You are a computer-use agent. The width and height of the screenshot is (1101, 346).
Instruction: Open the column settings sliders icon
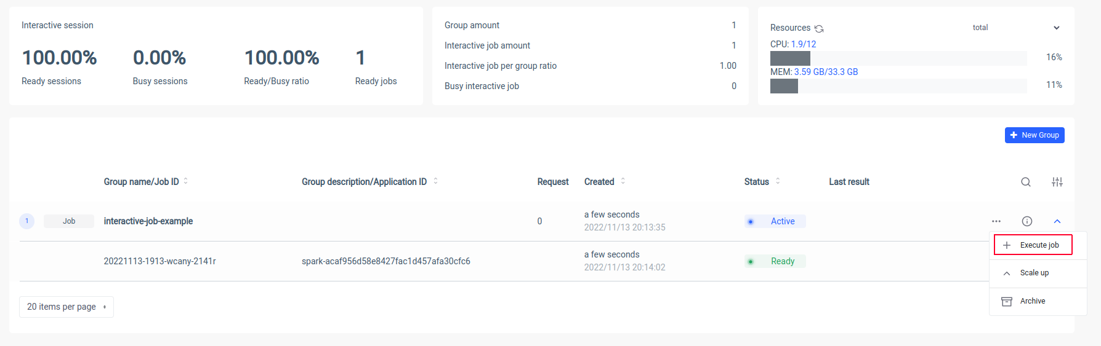(x=1057, y=182)
